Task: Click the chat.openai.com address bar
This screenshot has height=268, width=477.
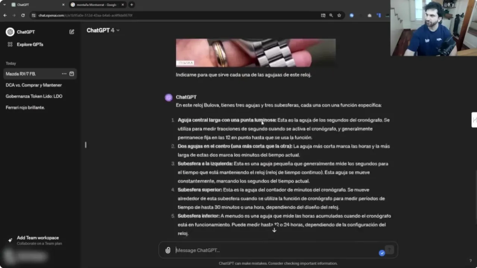Action: (x=175, y=15)
